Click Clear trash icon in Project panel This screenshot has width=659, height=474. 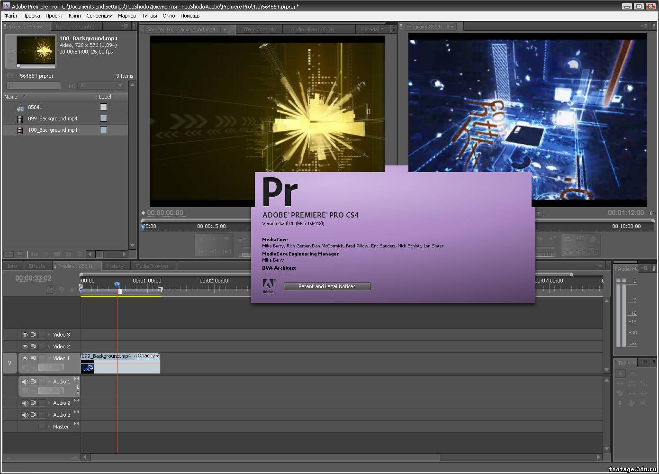pos(80,254)
